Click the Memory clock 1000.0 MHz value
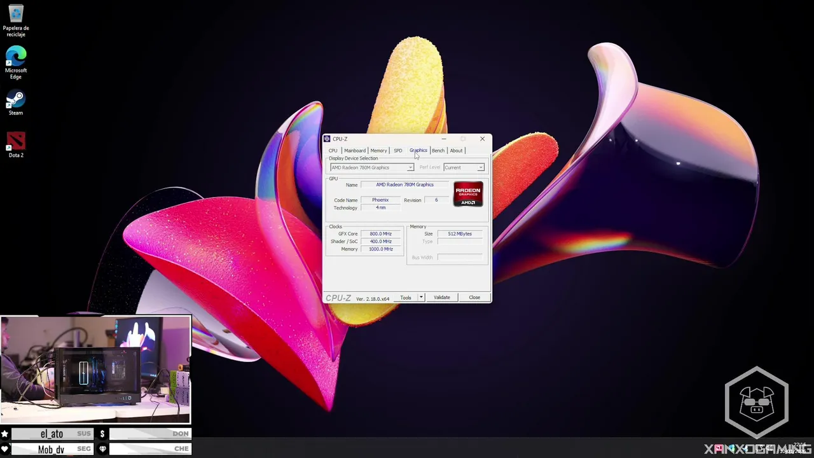 [381, 249]
